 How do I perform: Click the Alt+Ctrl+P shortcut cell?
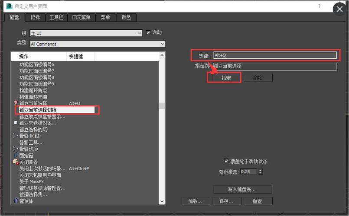[79, 168]
